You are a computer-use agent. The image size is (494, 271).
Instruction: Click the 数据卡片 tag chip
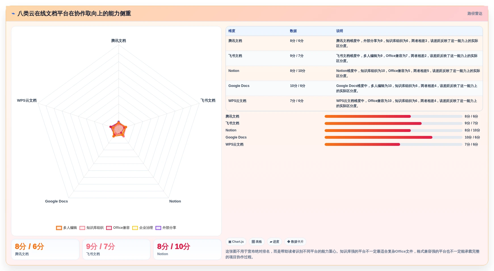coord(295,242)
